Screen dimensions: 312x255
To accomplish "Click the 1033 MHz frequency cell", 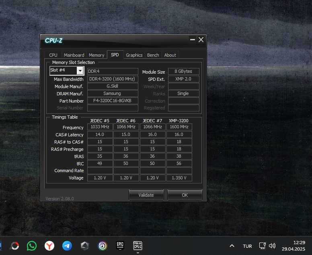I will point(100,127).
